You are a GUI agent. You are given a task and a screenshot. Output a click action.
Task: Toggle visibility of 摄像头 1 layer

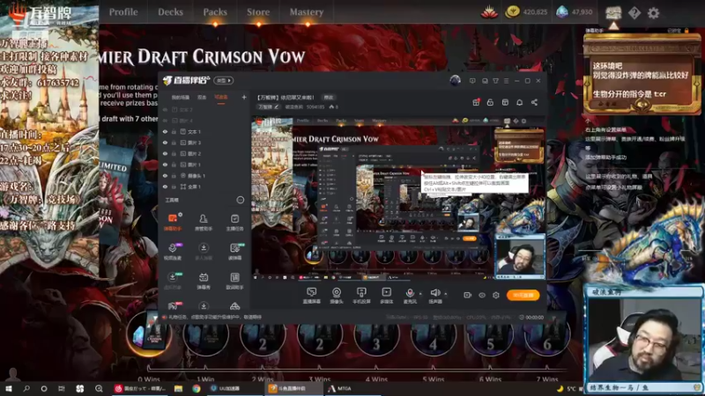pyautogui.click(x=165, y=175)
